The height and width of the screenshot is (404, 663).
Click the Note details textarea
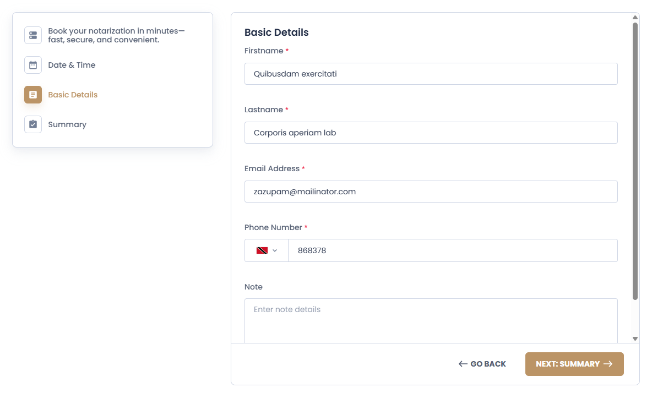(431, 320)
